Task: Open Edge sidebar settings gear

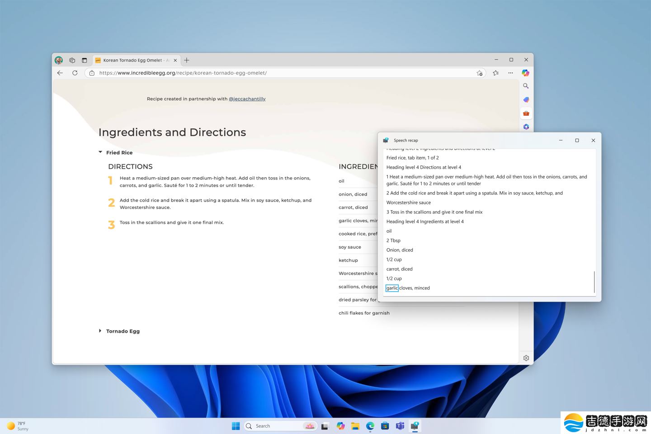Action: 526,358
